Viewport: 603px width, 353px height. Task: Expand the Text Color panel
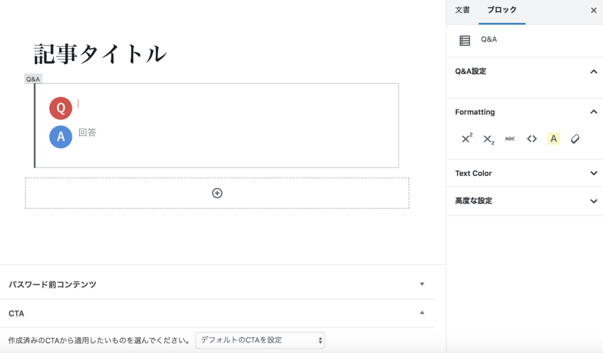(x=593, y=174)
